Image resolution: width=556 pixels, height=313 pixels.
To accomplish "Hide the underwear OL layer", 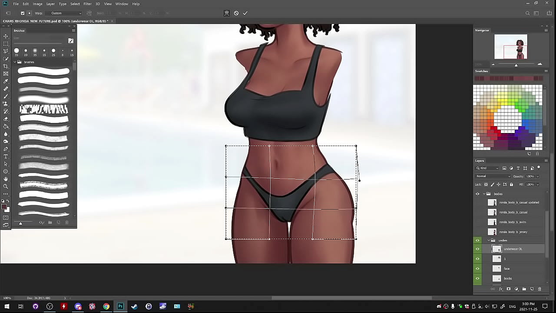I will tap(477, 249).
